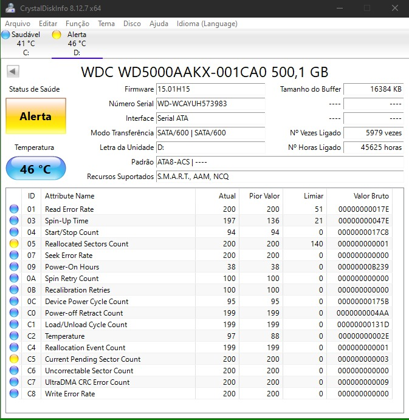
Task: Click the disk model title WDC WD5000AAKX-001CA0
Action: click(204, 72)
